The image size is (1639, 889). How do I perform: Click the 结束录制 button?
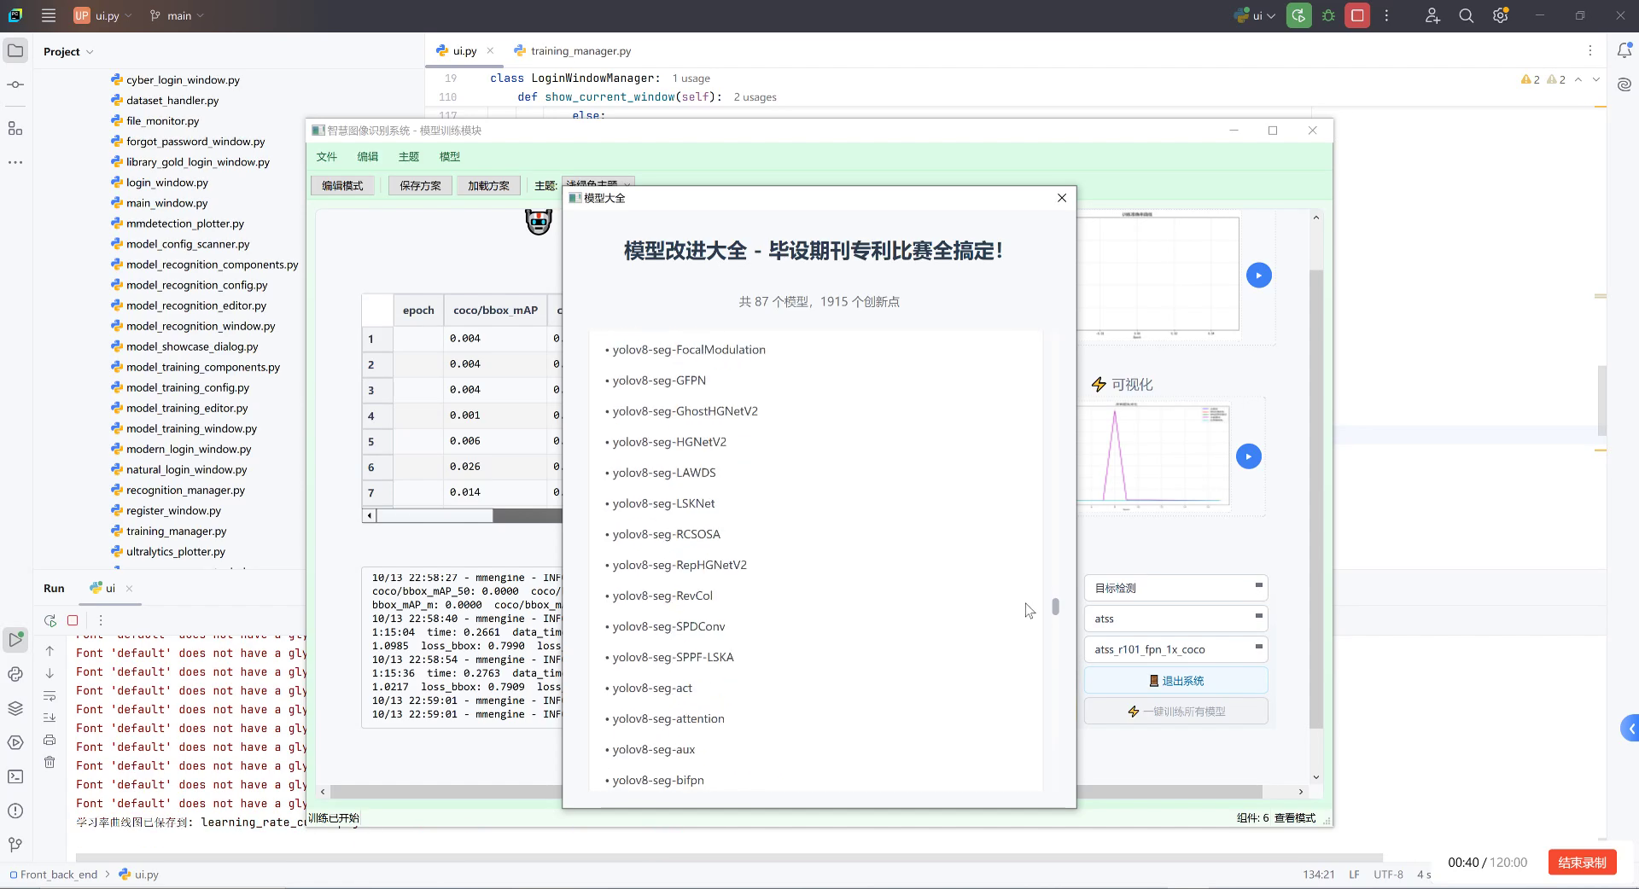[1582, 863]
